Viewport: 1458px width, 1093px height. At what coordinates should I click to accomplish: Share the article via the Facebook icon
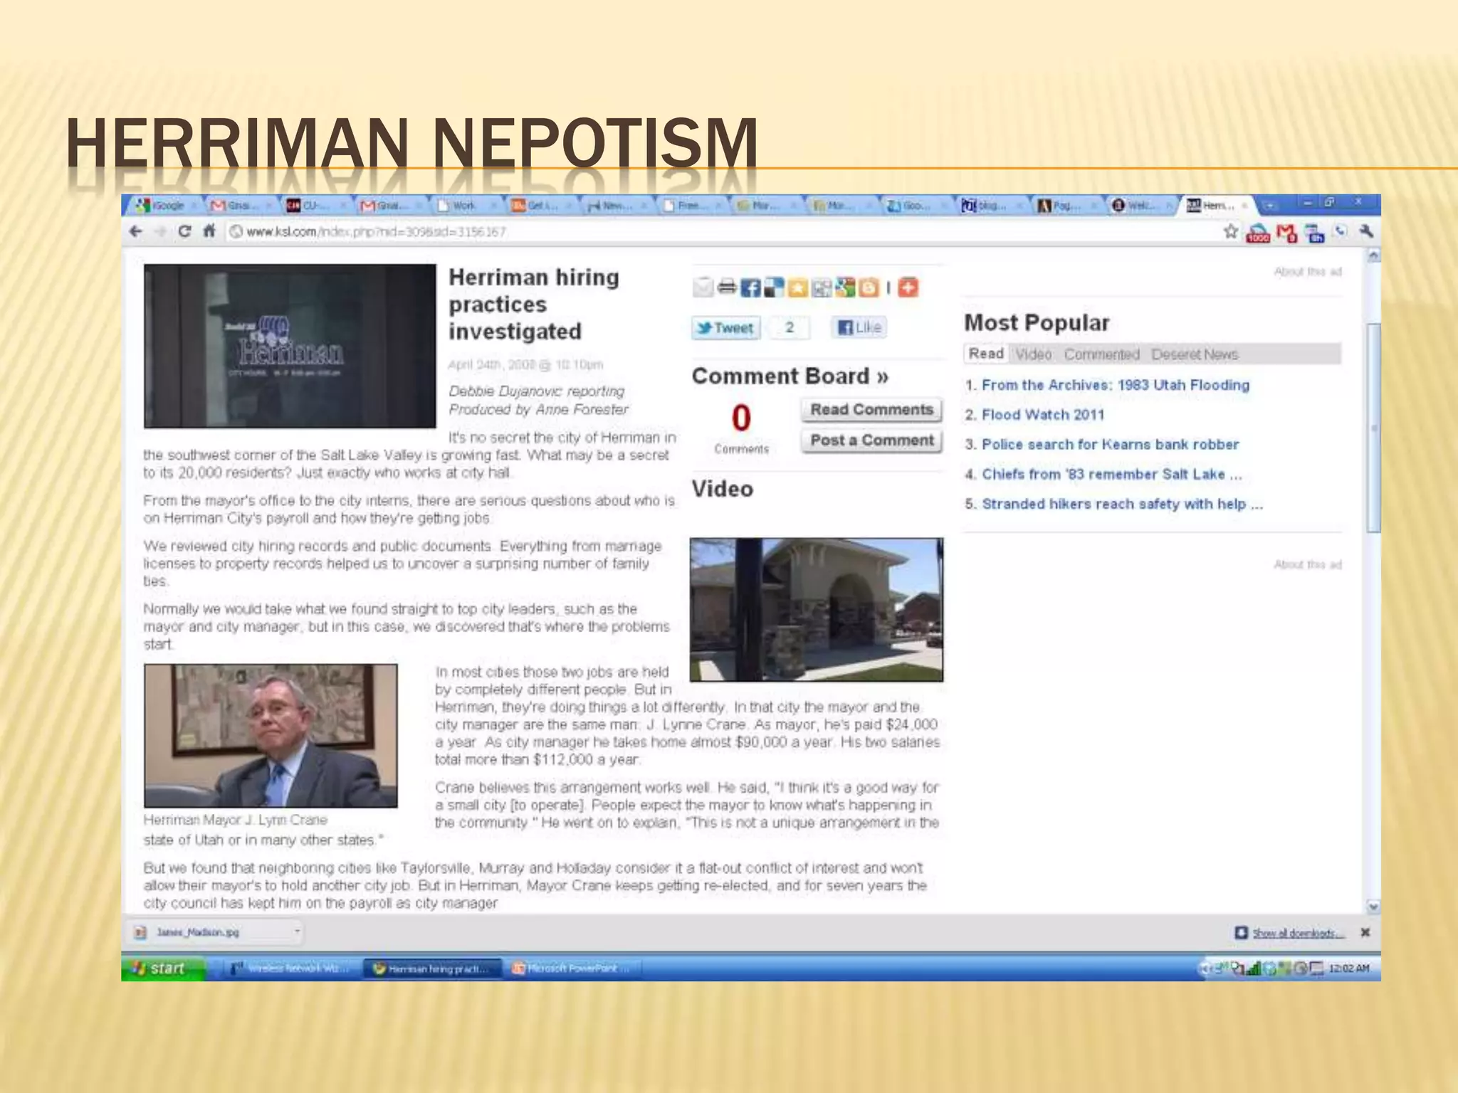(750, 287)
